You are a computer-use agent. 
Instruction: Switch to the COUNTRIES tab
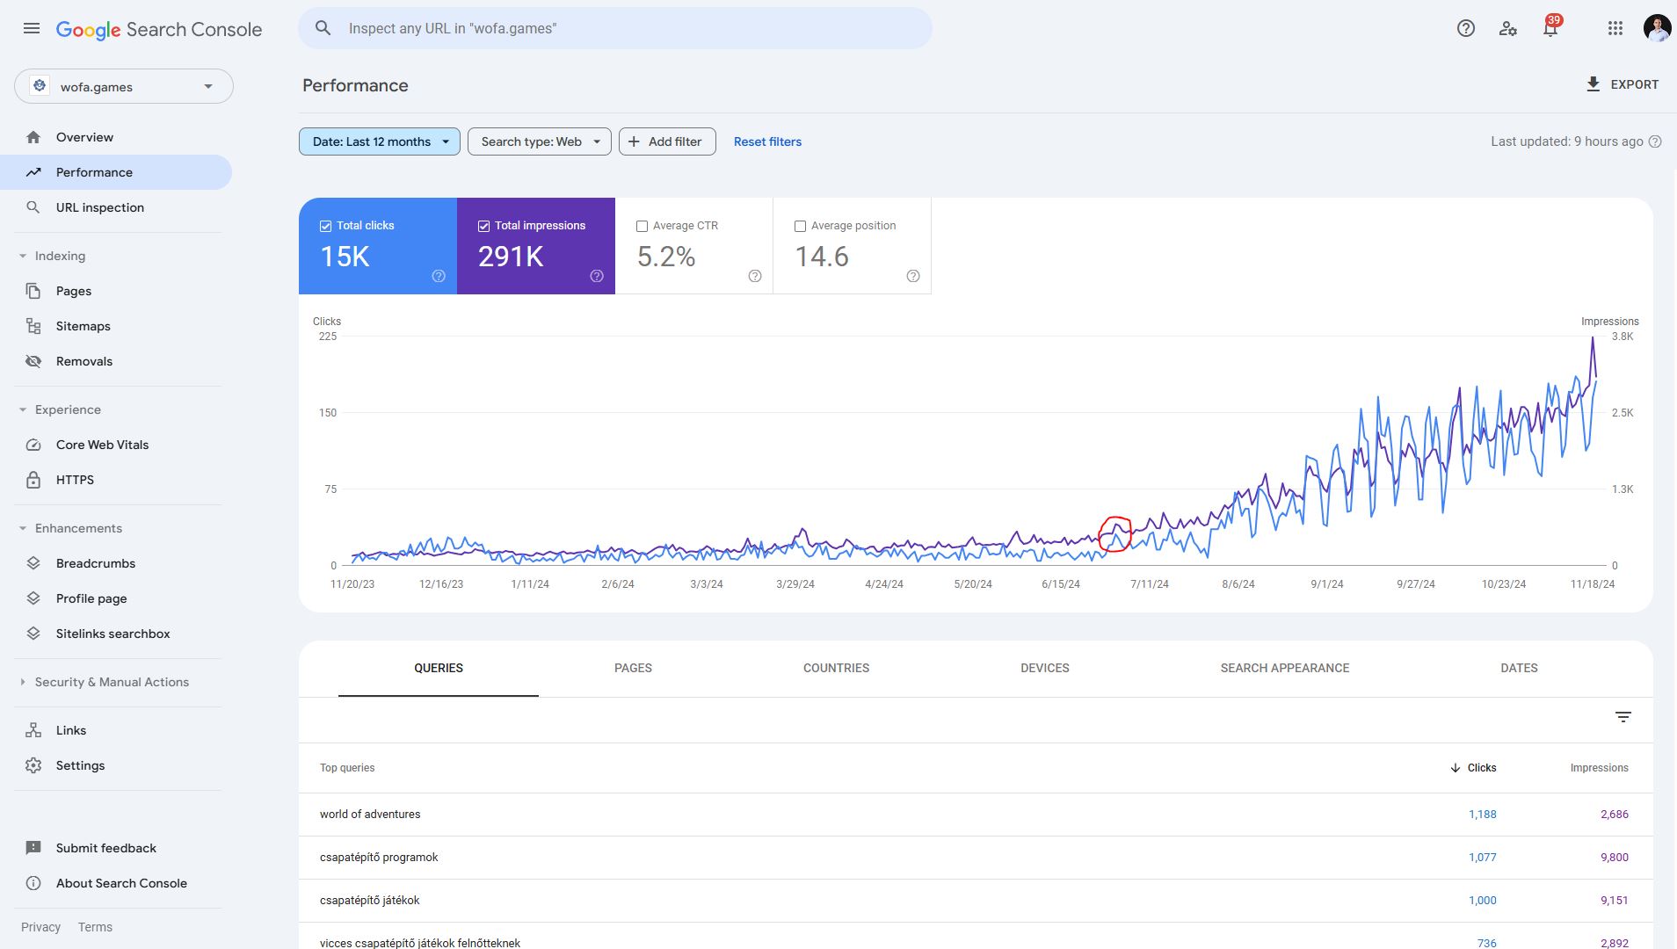836,668
